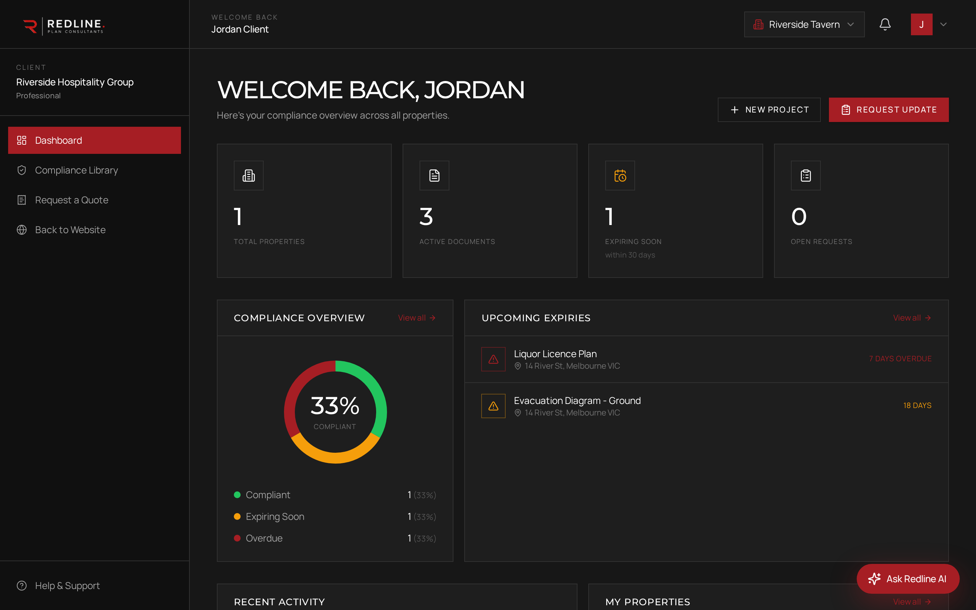976x610 pixels.
Task: View all in My Properties
Action: [912, 602]
